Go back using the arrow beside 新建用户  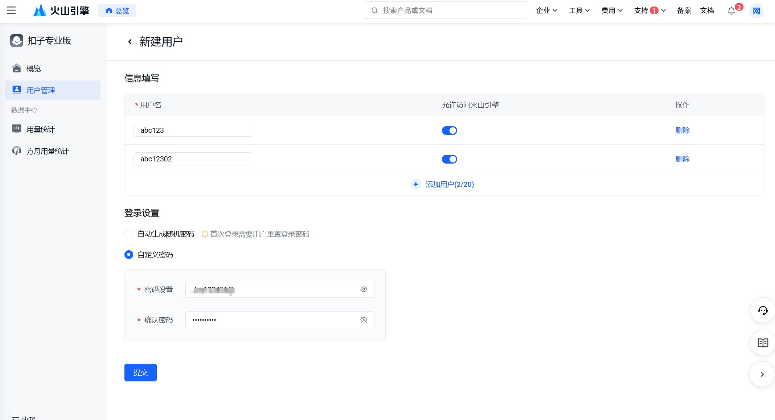[130, 42]
